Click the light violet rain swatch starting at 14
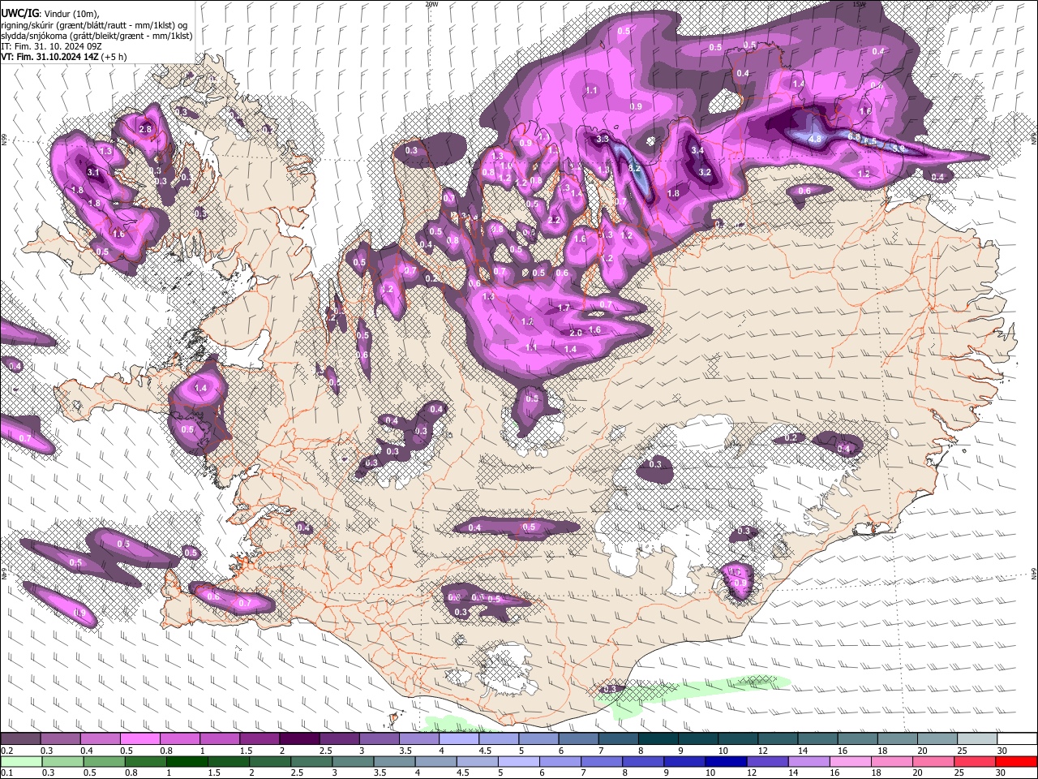This screenshot has width=1038, height=779. [809, 761]
